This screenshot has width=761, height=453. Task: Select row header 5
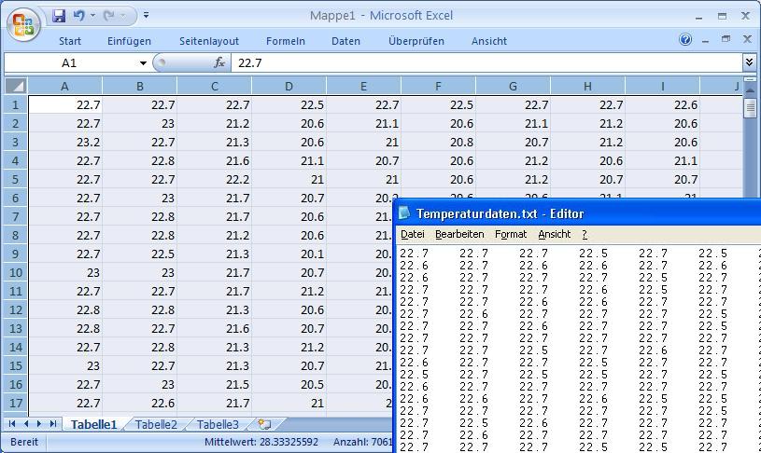tap(15, 179)
